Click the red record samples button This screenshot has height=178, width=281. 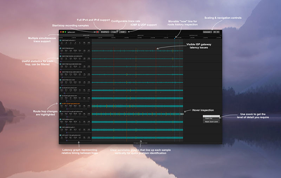pos(97,32)
